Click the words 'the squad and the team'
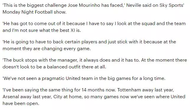This screenshot has height=110, width=190. point(159,24)
